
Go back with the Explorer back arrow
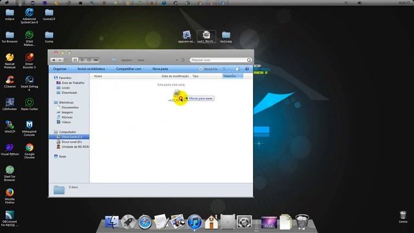click(x=54, y=60)
